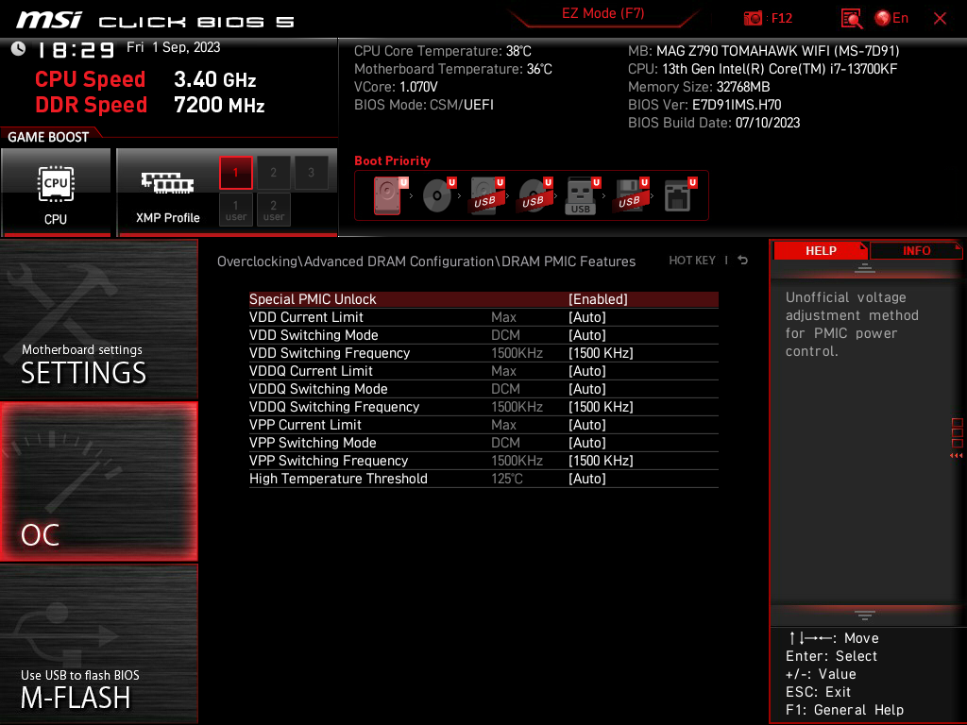The height and width of the screenshot is (725, 967).
Task: Open the OC overclocking section
Action: coord(98,481)
